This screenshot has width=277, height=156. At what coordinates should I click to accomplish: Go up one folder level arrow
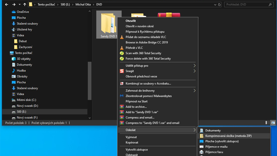click(25, 4)
